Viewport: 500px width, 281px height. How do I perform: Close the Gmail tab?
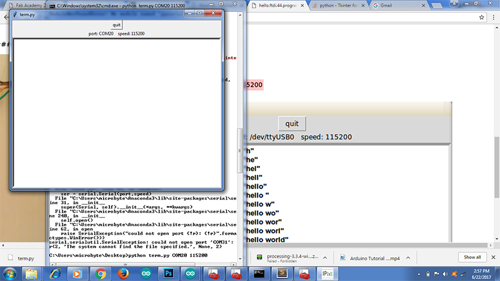pyautogui.click(x=424, y=6)
